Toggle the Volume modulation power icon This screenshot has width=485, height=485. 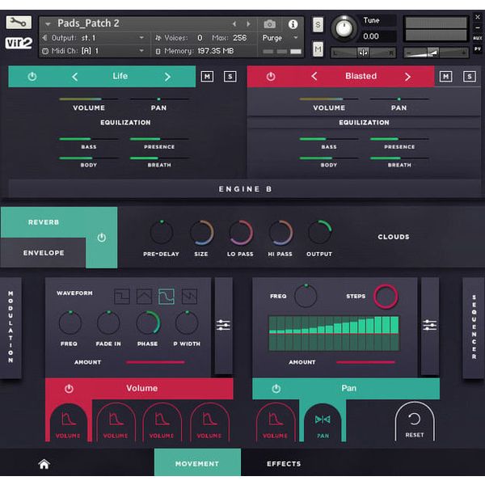(69, 389)
